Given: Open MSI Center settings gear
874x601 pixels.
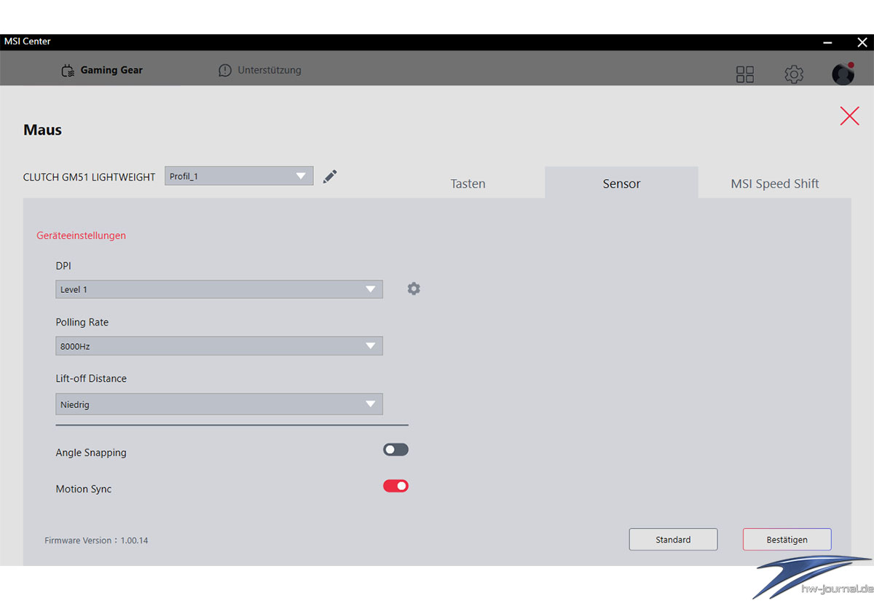Looking at the screenshot, I should coord(794,74).
